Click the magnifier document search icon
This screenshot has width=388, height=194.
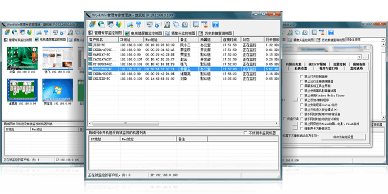coord(167,24)
